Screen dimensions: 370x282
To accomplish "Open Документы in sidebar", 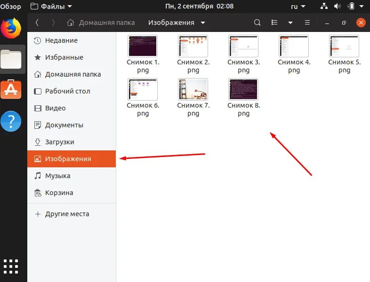I will [72, 125].
